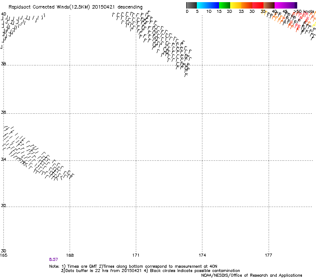Click the note line about GMT times
Viewport: 316px width, 278px height.
pyautogui.click(x=133, y=266)
